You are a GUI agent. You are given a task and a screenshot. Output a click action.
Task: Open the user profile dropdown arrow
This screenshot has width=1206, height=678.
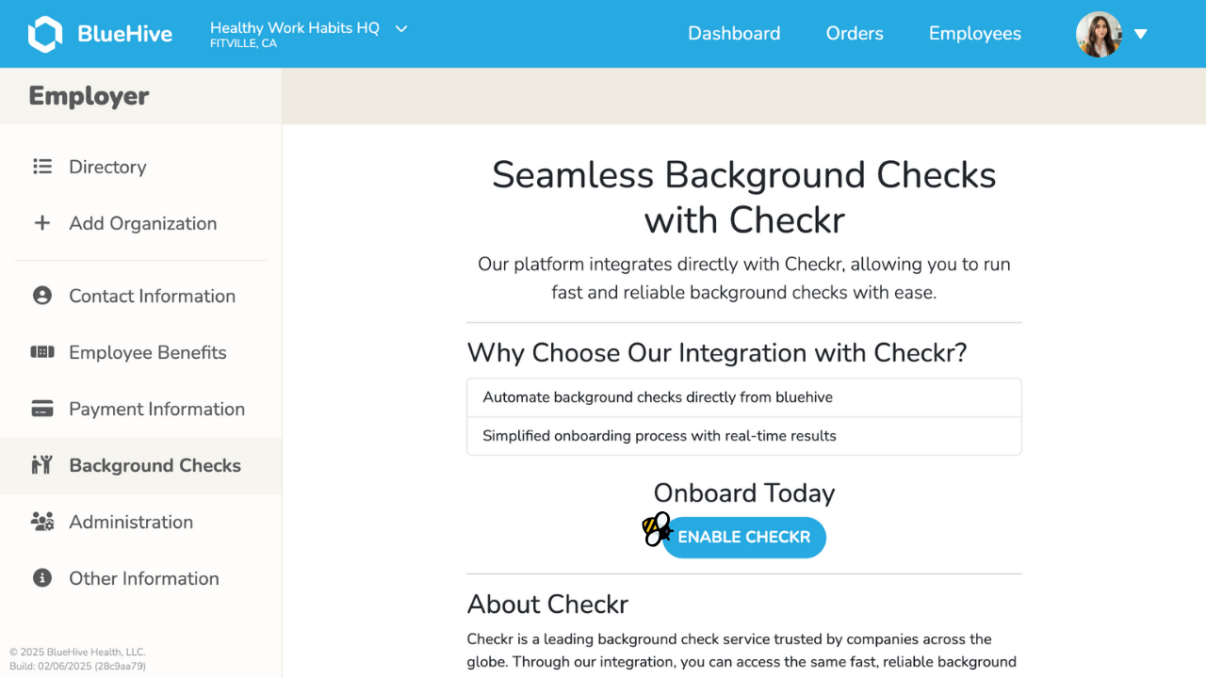1140,34
